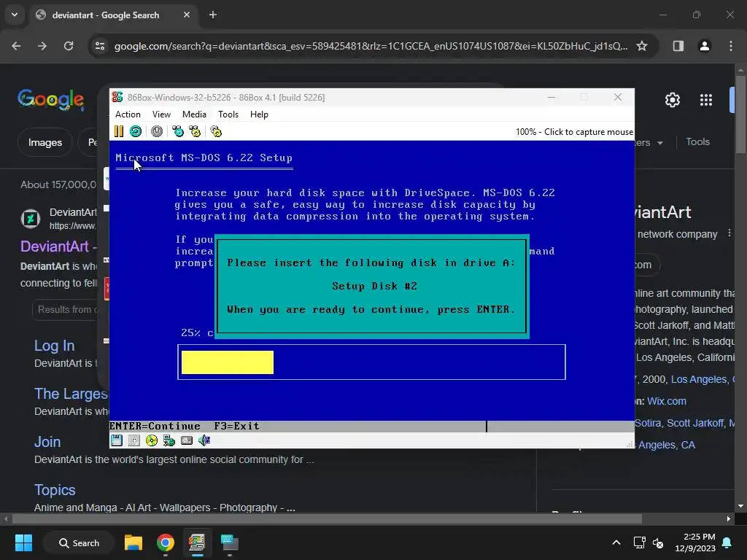747x560 pixels.
Task: Close the deviantart Google Search tab
Action: tap(187, 15)
